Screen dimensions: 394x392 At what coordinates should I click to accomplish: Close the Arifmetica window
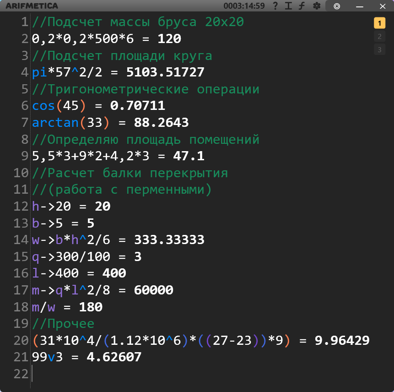[383, 6]
